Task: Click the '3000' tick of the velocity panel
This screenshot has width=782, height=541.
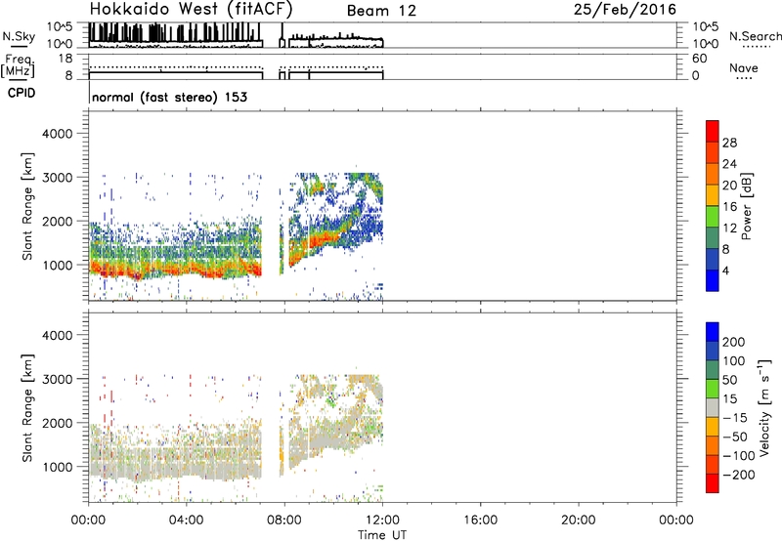Action: 57,379
